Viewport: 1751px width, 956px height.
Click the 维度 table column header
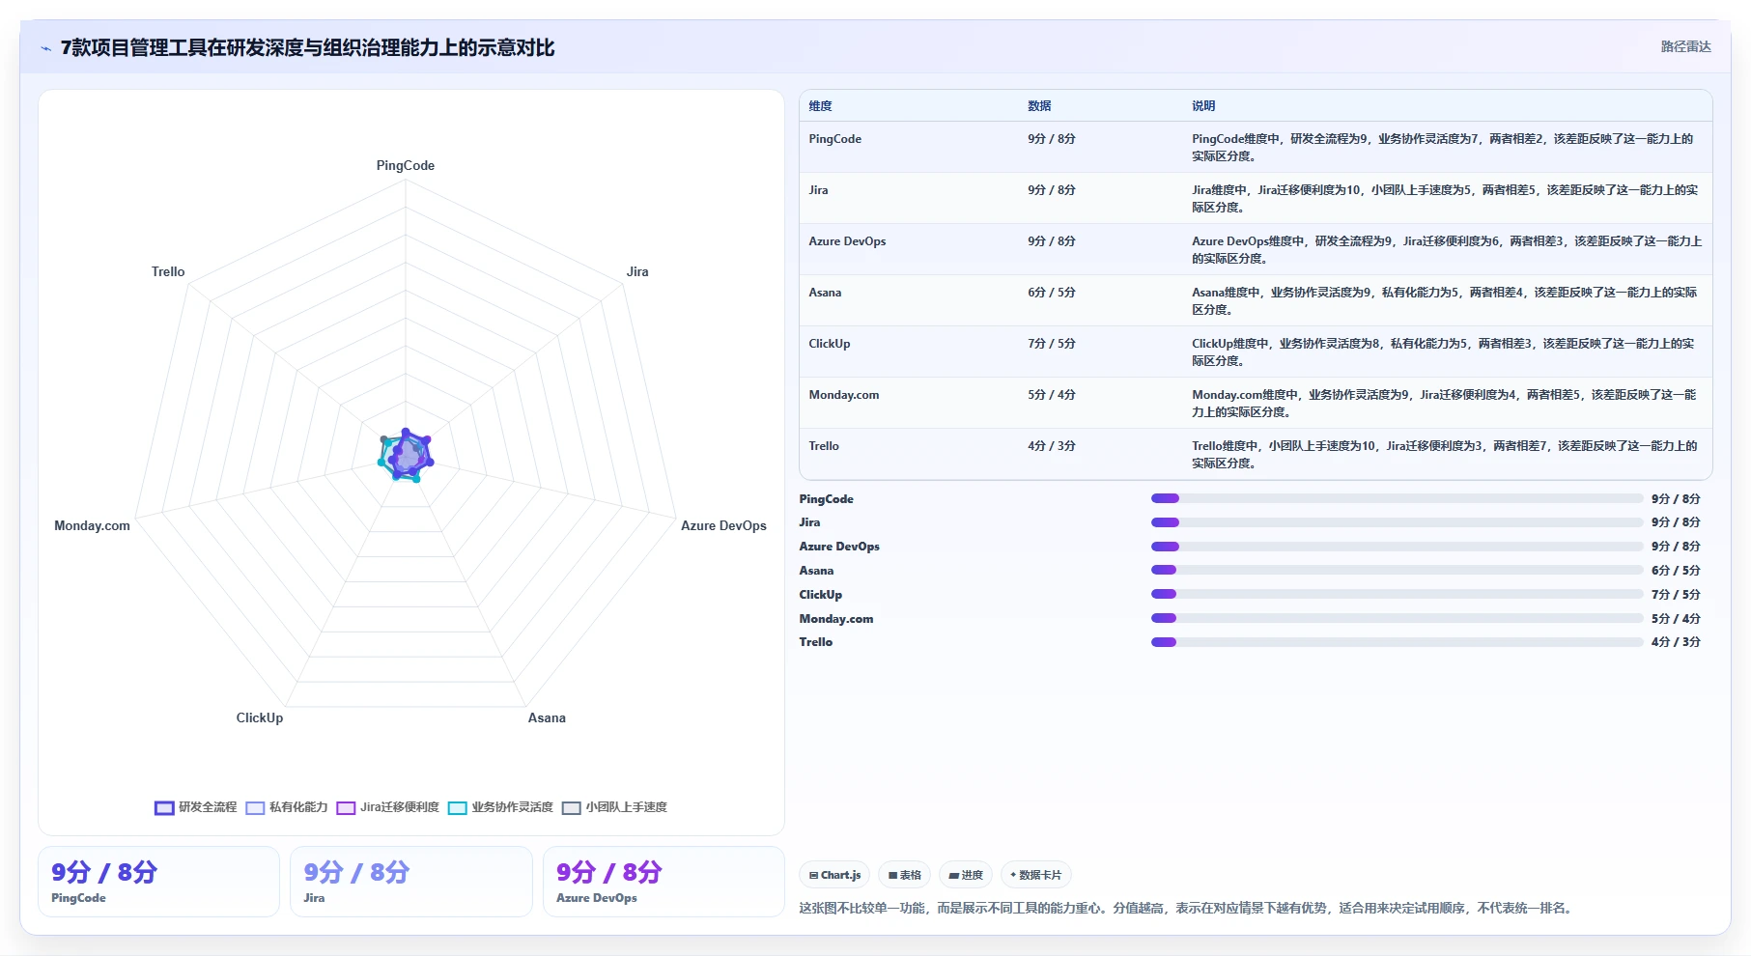[x=820, y=106]
